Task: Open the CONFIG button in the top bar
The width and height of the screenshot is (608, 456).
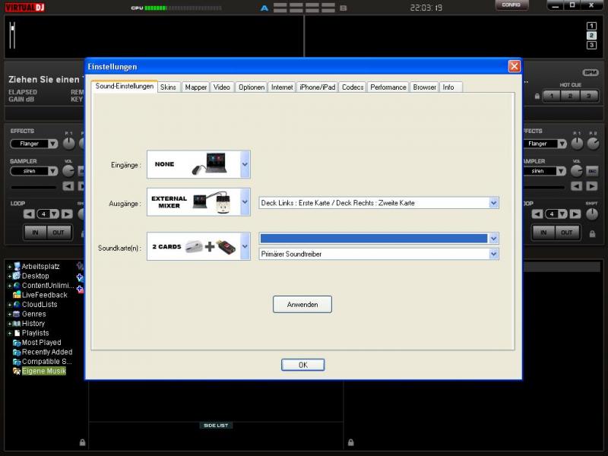Action: [x=511, y=5]
